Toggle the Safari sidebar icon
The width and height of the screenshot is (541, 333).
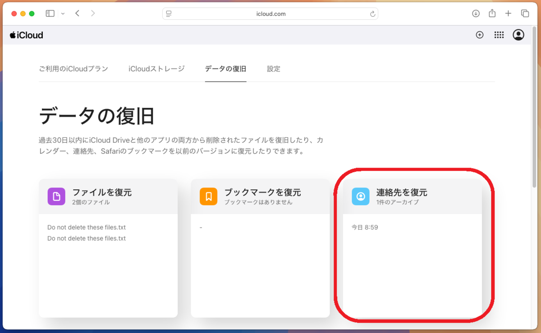pos(50,14)
